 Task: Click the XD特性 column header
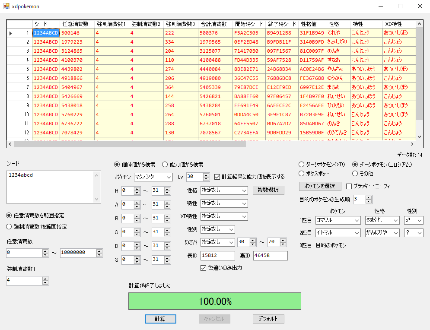coord(399,24)
